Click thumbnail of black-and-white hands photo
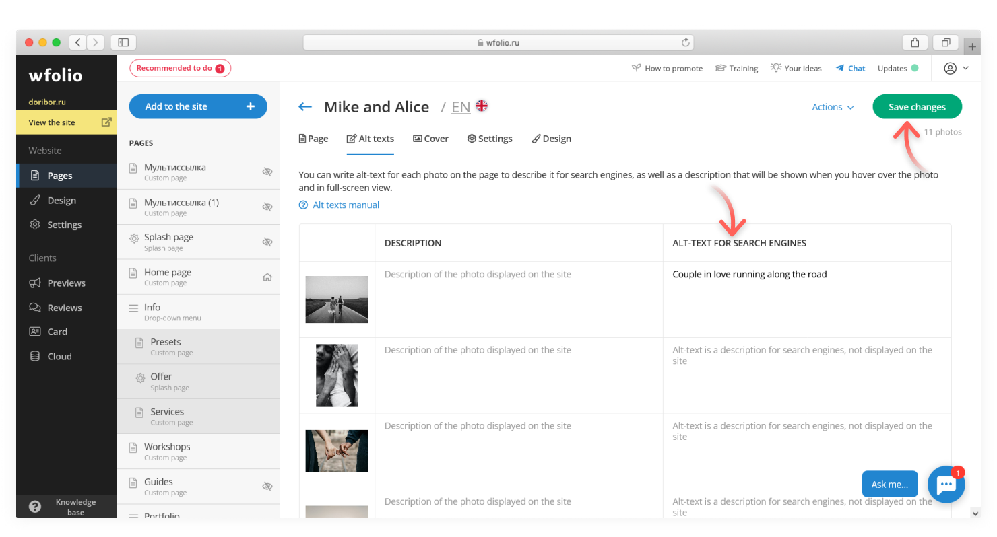 (337, 375)
